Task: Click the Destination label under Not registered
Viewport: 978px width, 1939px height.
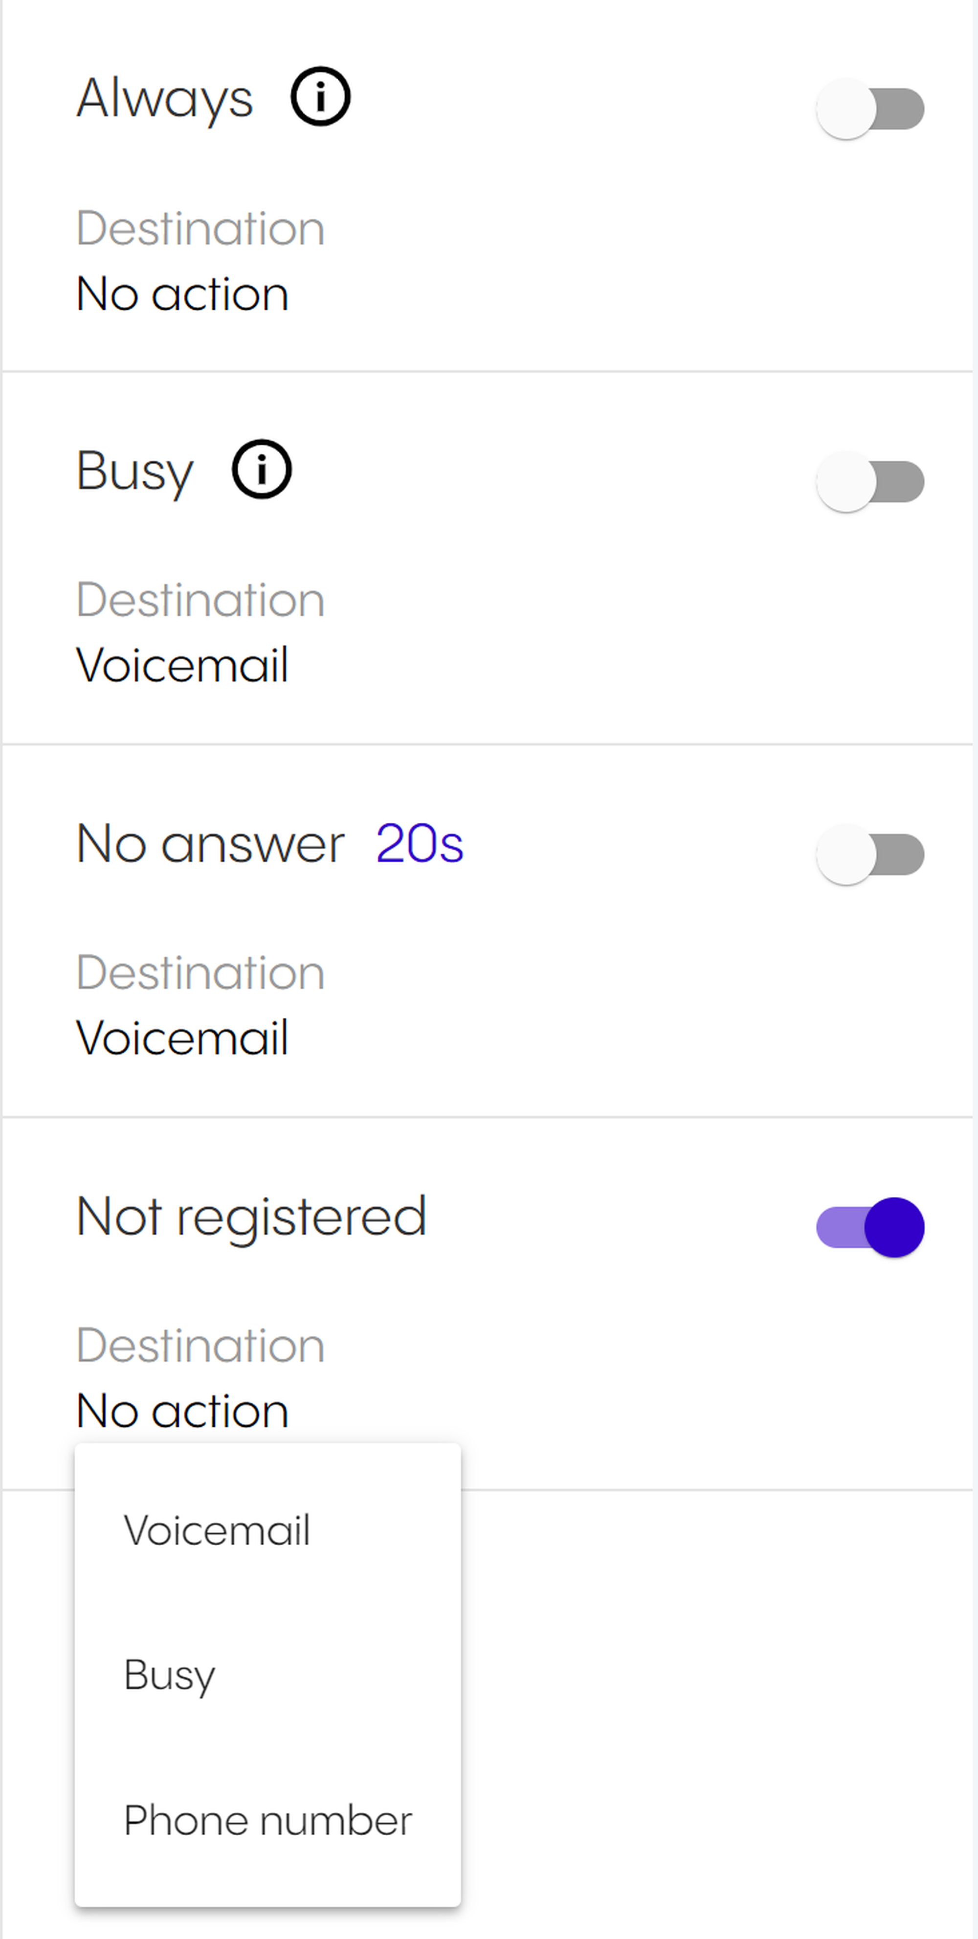Action: click(x=200, y=1345)
